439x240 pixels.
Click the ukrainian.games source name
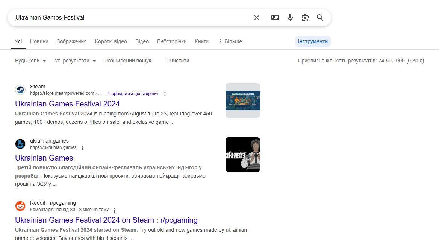click(49, 141)
